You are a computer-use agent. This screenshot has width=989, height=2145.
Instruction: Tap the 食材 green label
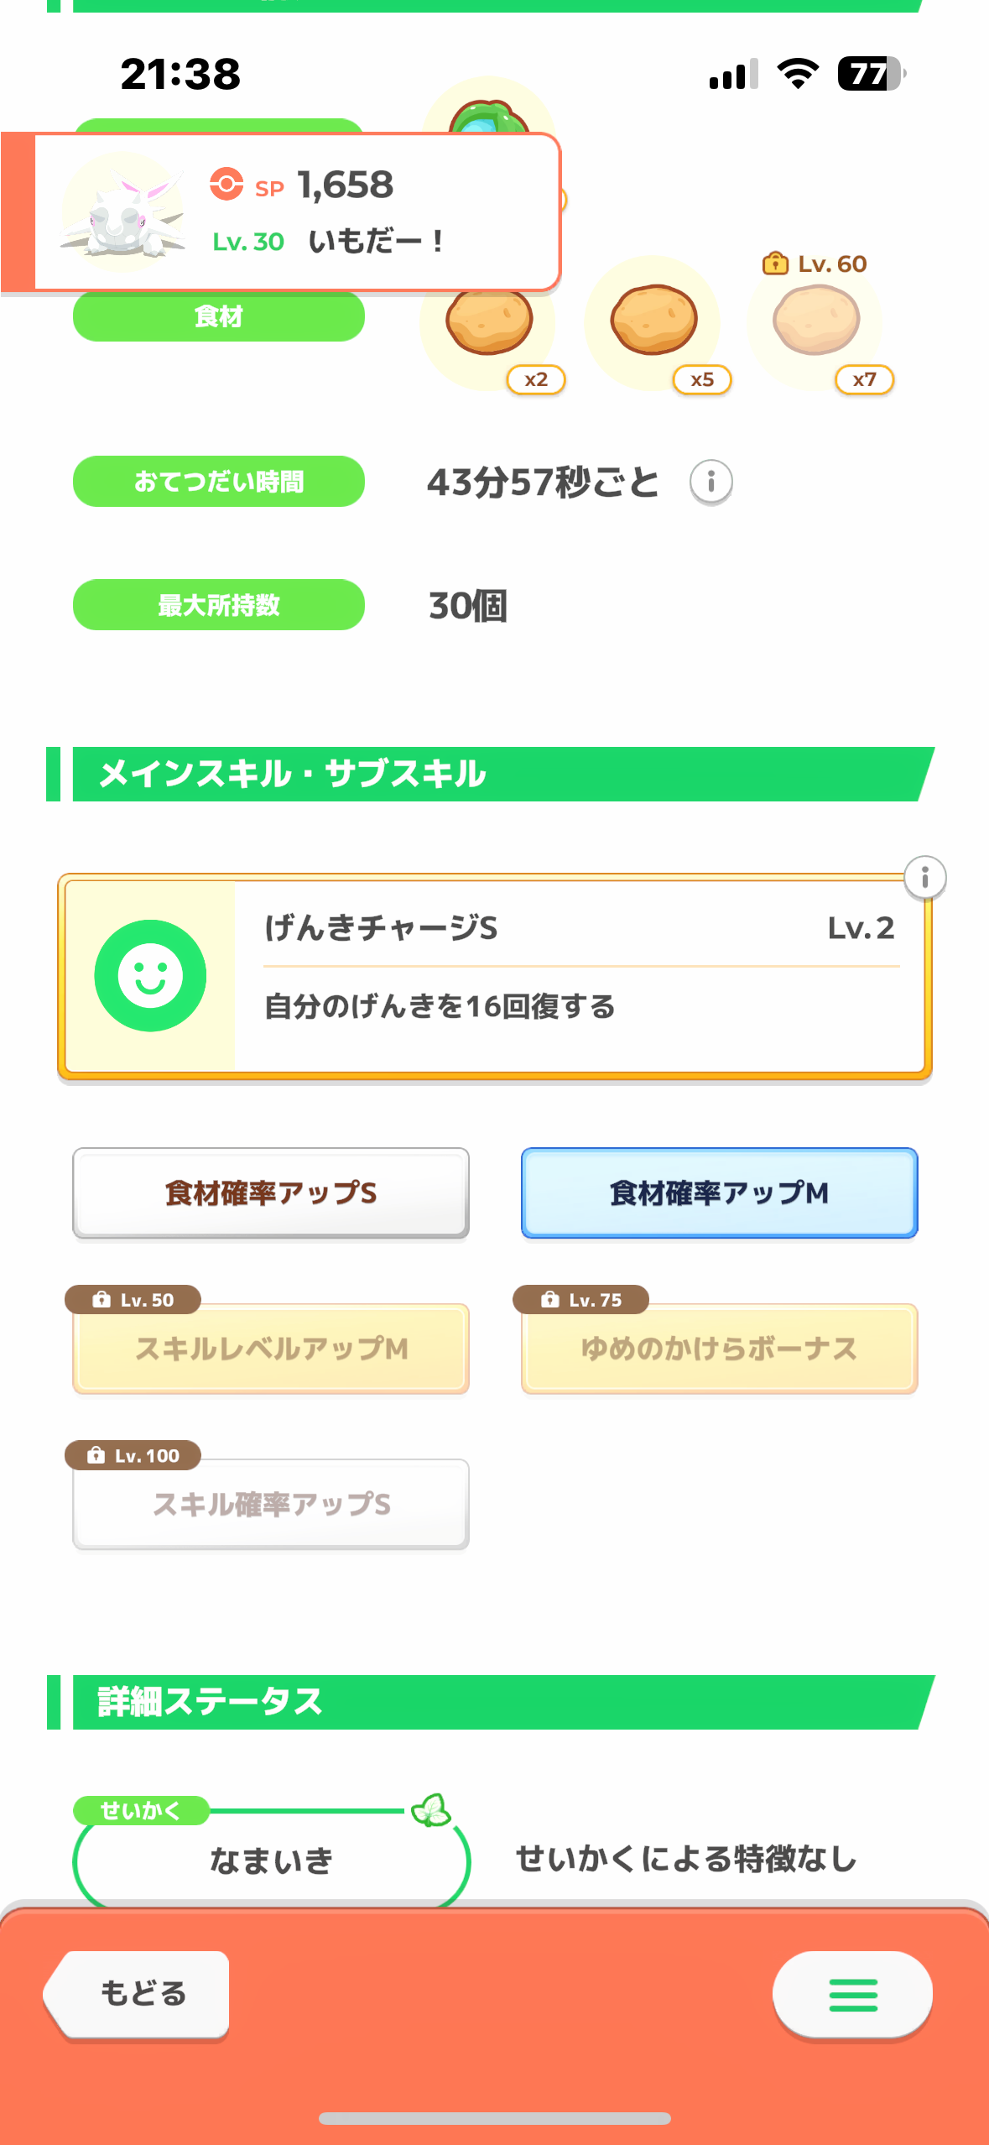[x=218, y=316]
